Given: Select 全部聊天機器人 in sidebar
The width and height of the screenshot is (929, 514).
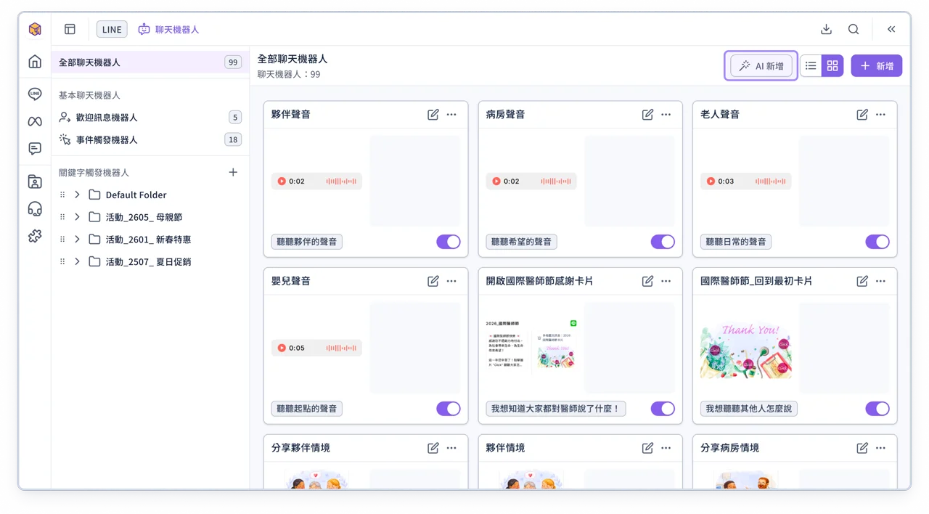Looking at the screenshot, I should 150,62.
